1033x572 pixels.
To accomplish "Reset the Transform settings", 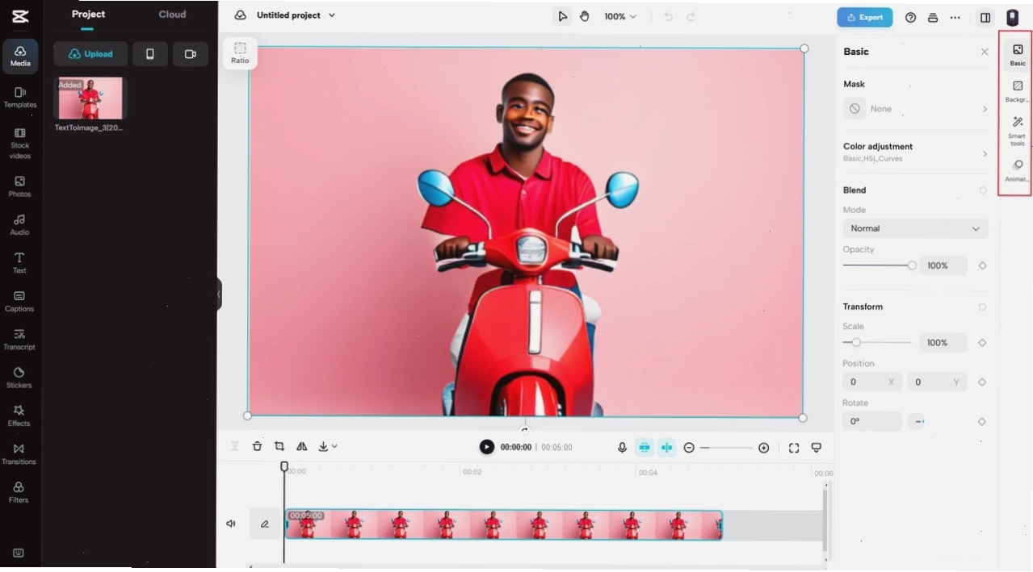I will pyautogui.click(x=982, y=307).
